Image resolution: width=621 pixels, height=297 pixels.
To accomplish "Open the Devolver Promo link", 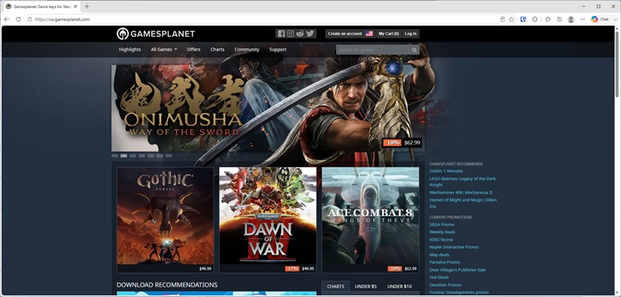I will pyautogui.click(x=445, y=285).
